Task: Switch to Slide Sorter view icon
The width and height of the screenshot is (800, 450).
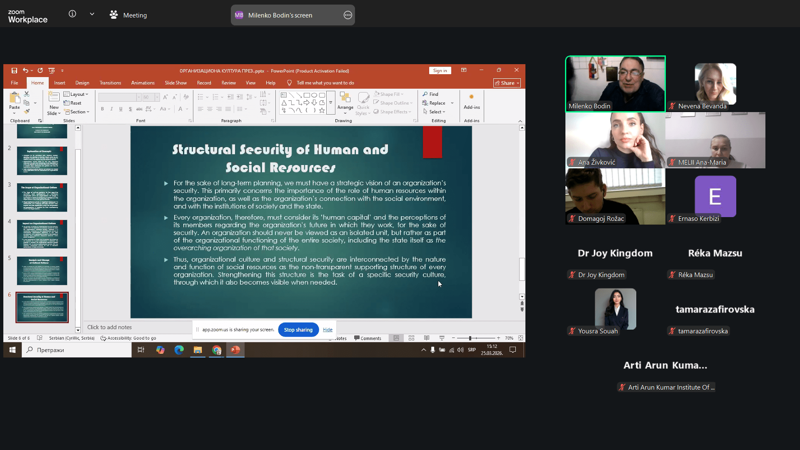Action: point(411,338)
